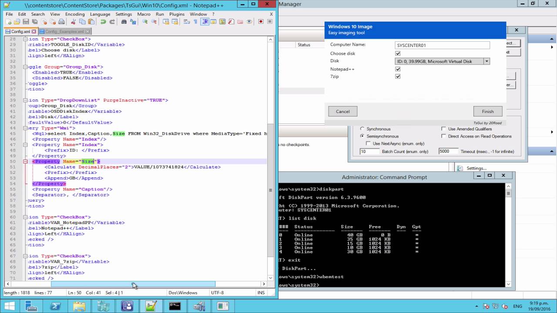Viewport: 557px width, 313px height.
Task: Click the Print toolbar icon
Action: [x=61, y=22]
